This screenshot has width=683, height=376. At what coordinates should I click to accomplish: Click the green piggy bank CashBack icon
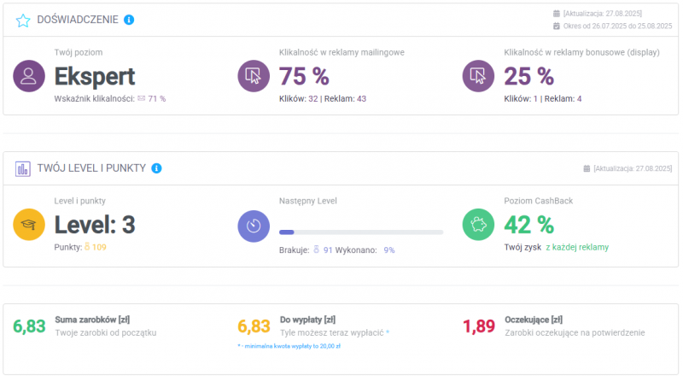[478, 225]
